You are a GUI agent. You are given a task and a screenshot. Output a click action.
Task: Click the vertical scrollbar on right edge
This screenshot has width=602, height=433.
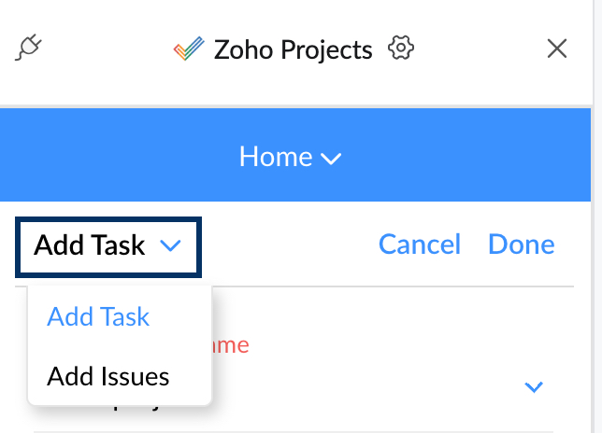pyautogui.click(x=596, y=216)
